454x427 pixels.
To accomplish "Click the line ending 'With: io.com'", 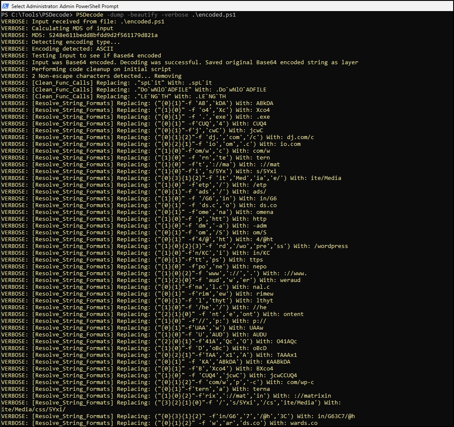I will point(151,144).
